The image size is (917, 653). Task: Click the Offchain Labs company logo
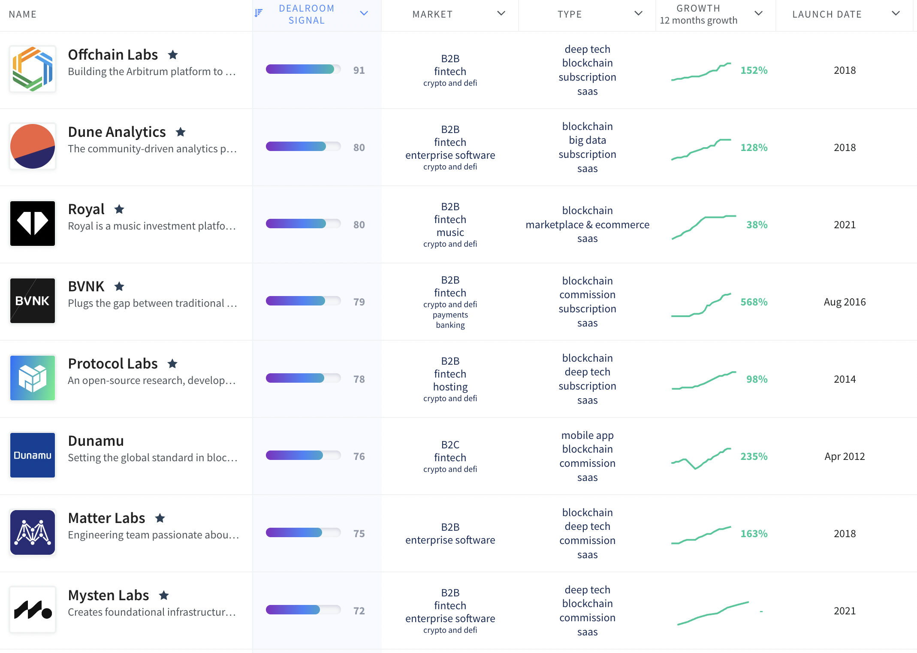32,69
